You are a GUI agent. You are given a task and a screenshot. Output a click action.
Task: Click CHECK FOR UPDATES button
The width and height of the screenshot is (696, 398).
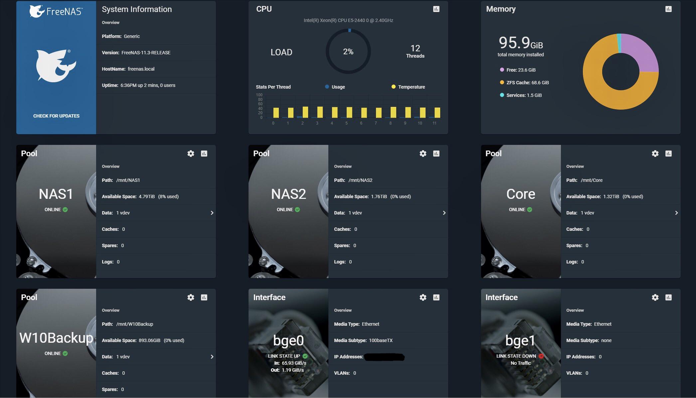tap(56, 115)
